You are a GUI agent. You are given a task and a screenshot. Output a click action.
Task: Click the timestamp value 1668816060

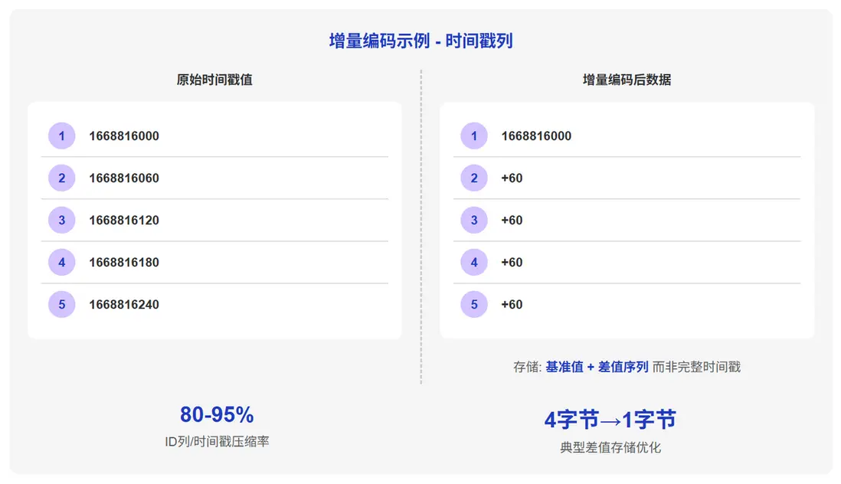124,178
